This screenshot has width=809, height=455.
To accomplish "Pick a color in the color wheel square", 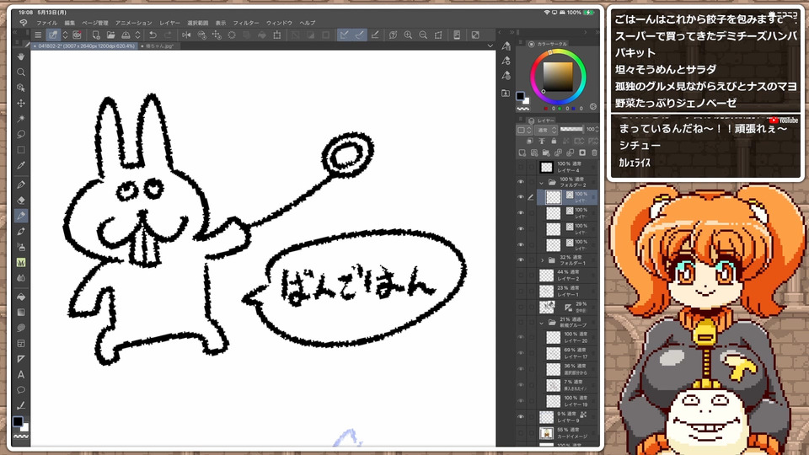I will click(x=558, y=77).
